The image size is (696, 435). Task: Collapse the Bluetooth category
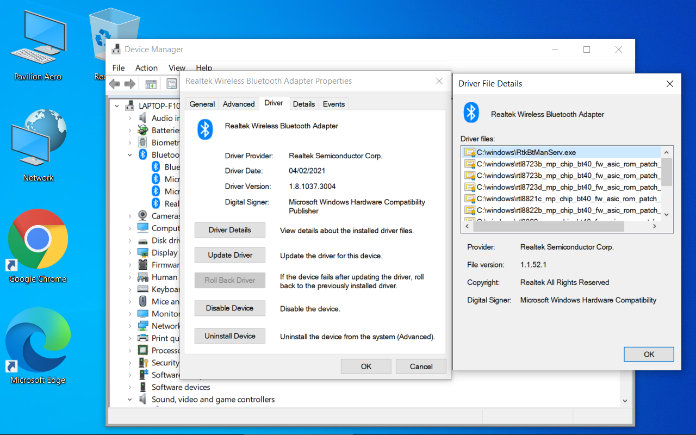[x=129, y=154]
